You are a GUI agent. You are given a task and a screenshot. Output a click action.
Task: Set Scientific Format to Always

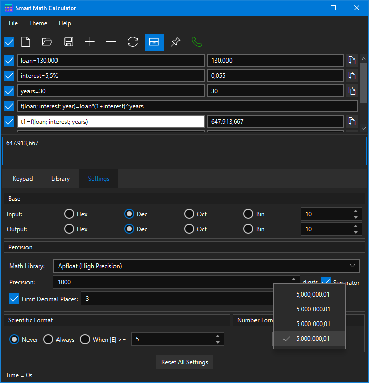[x=48, y=339]
